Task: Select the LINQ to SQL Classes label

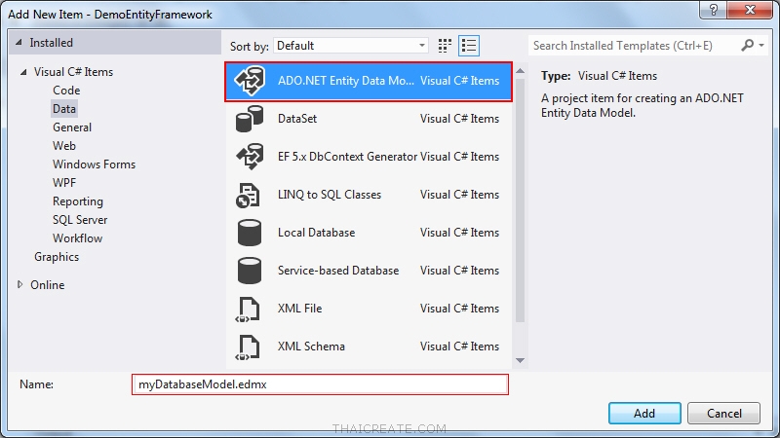Action: click(x=330, y=195)
